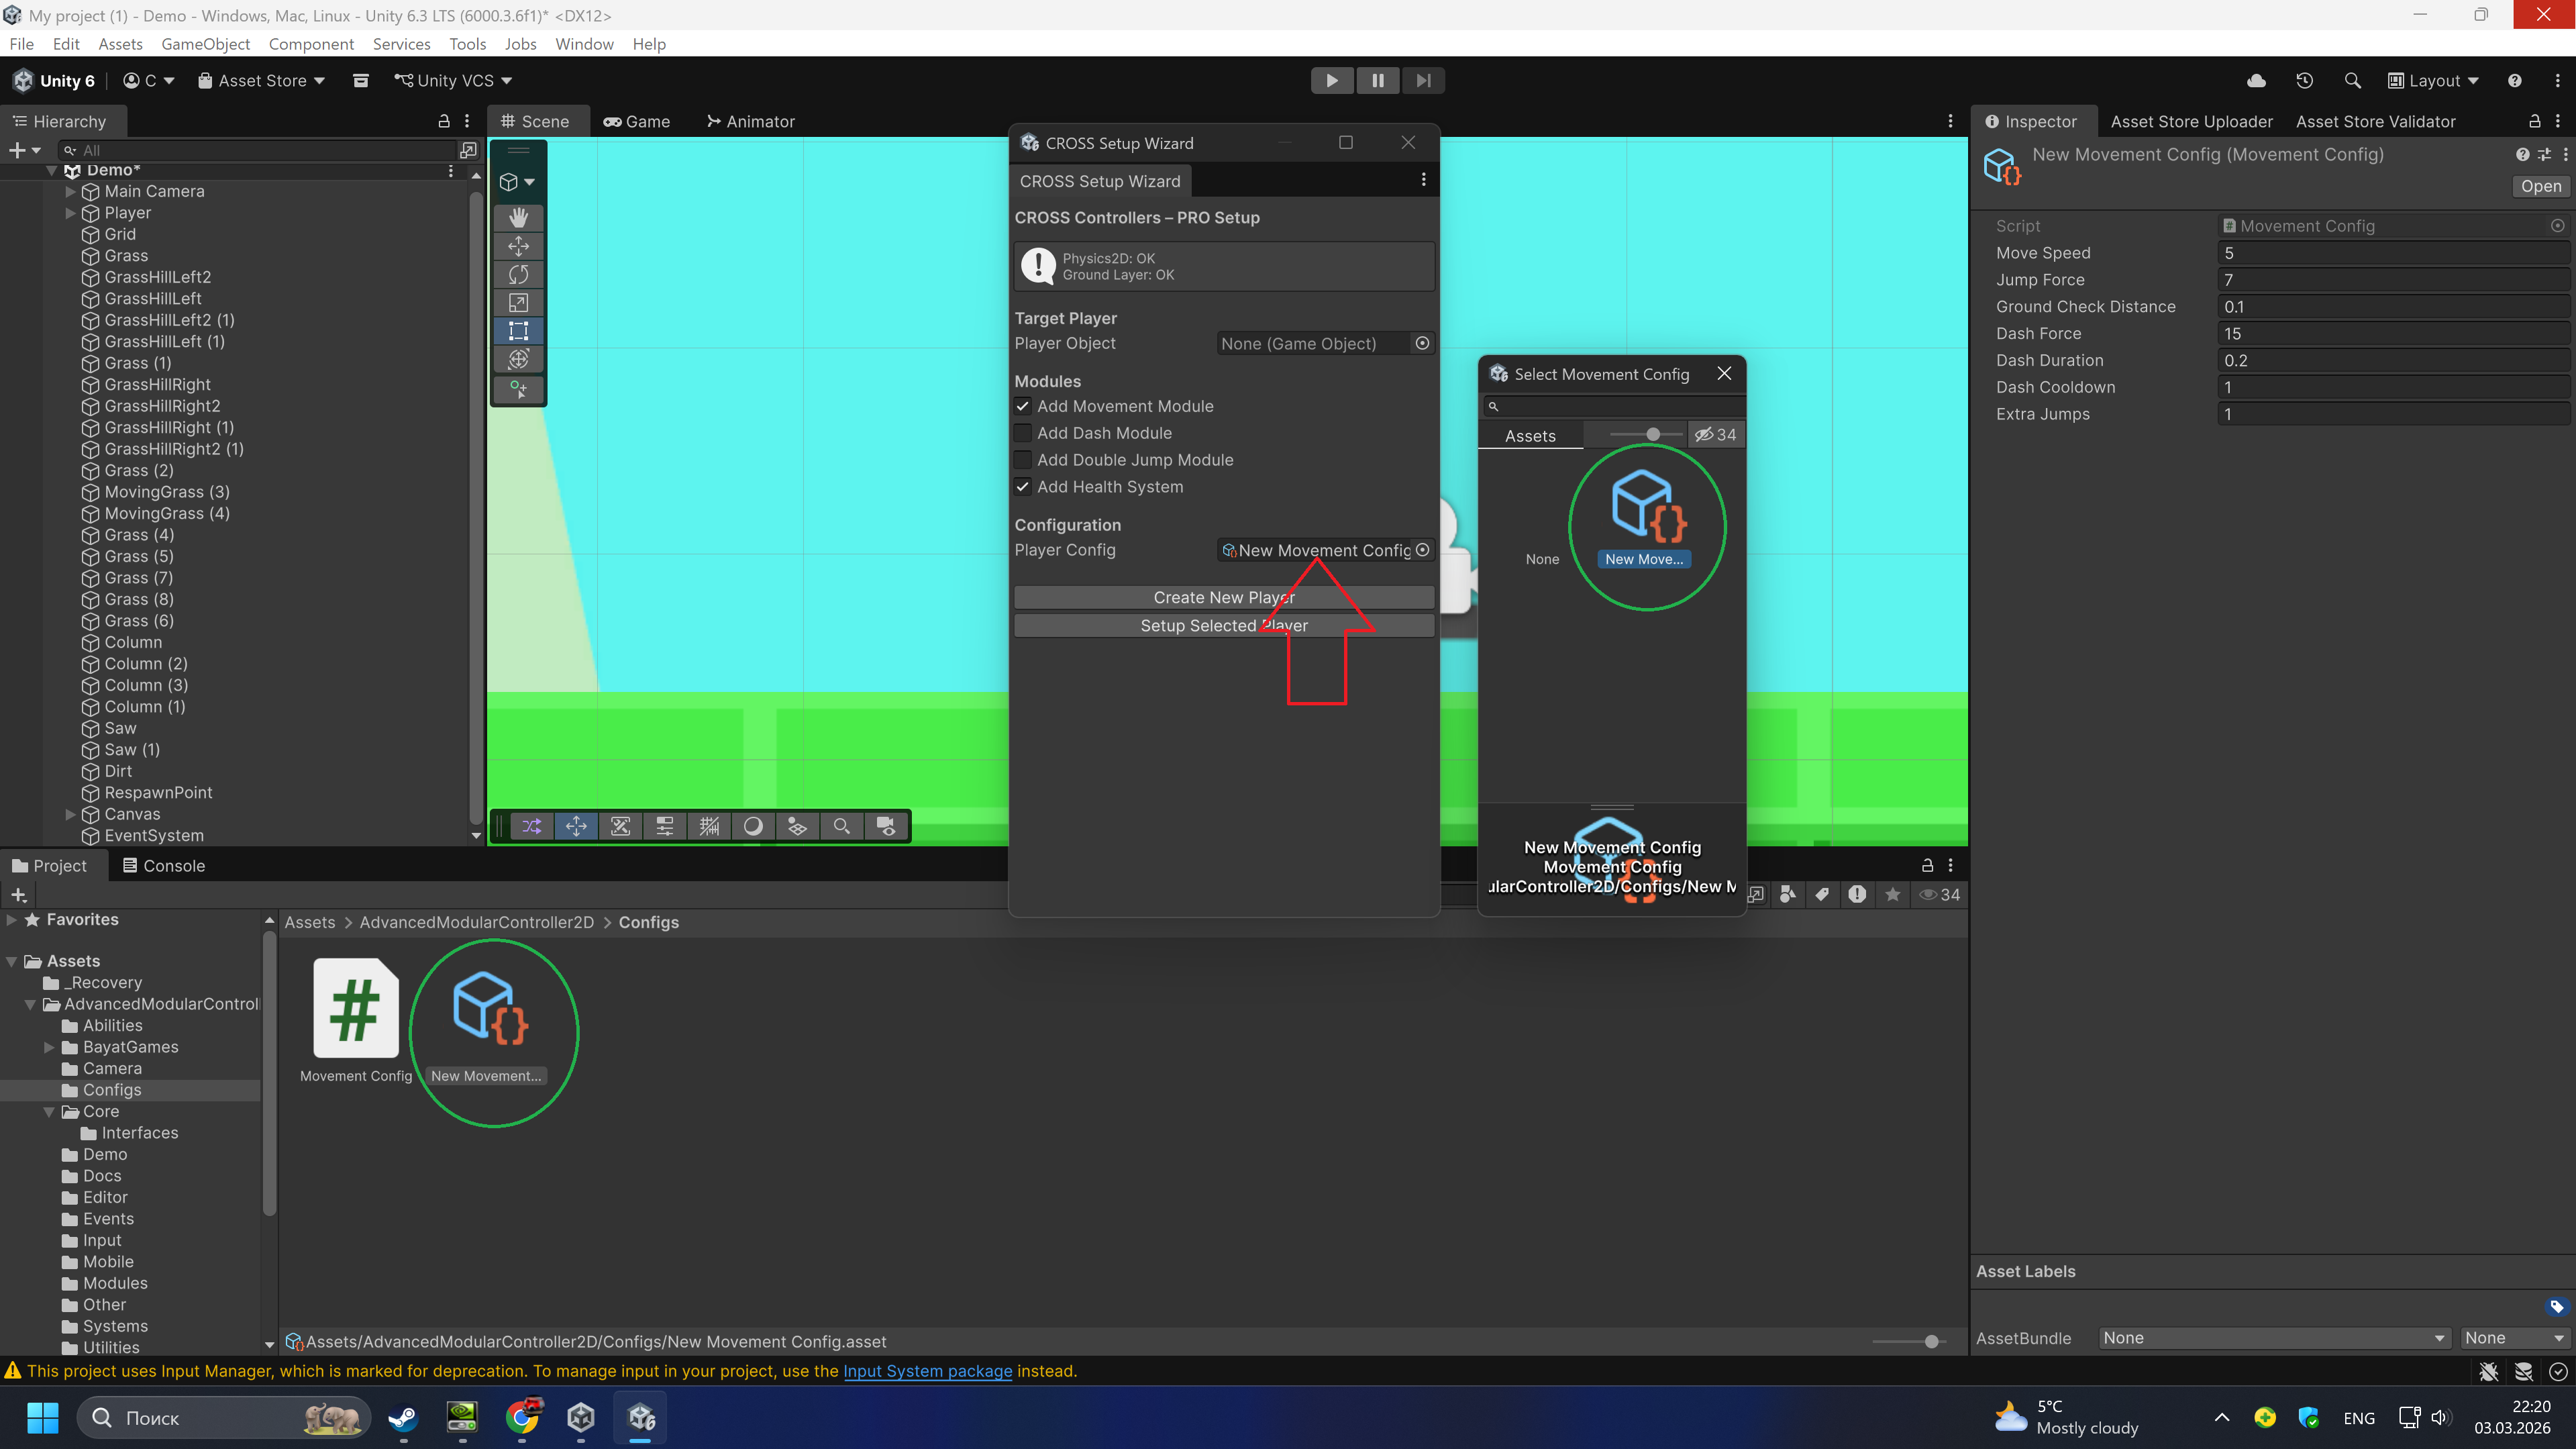Switch to the Game tab
This screenshot has height=1449, width=2576.
pyautogui.click(x=637, y=121)
